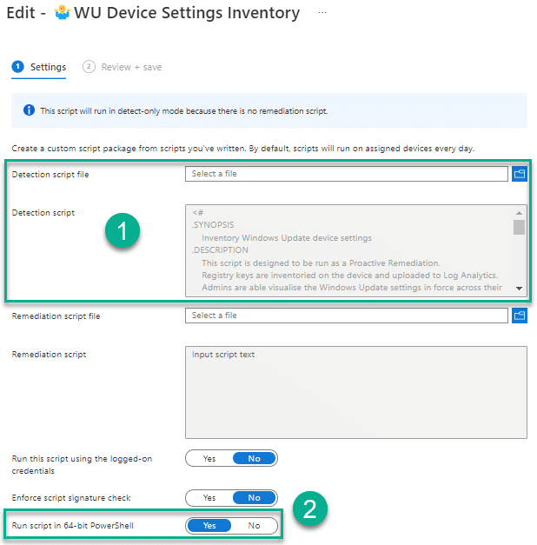Click 'Inventory Windows Update device settings' line
This screenshot has height=545, width=537.
point(287,238)
